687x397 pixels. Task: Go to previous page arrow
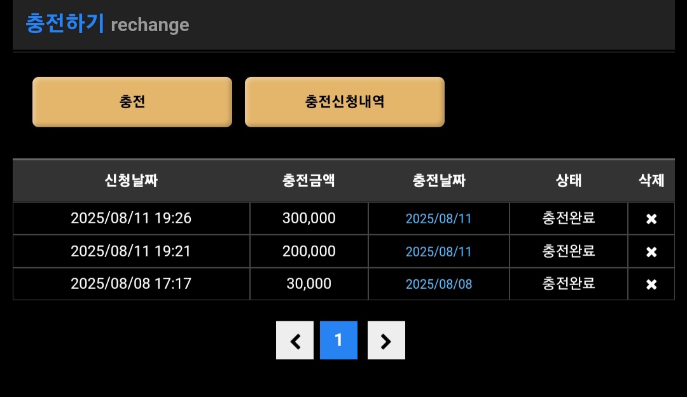pyautogui.click(x=295, y=340)
